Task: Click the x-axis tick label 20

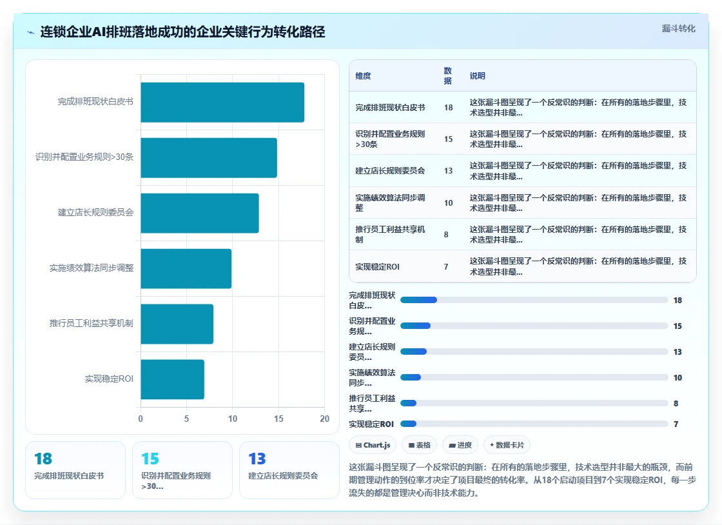Action: 325,419
